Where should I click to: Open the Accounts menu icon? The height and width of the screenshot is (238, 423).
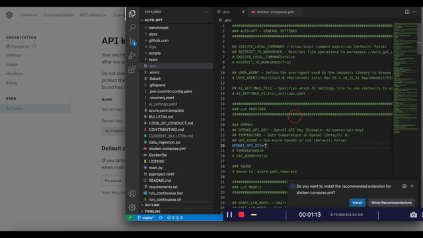[132, 194]
